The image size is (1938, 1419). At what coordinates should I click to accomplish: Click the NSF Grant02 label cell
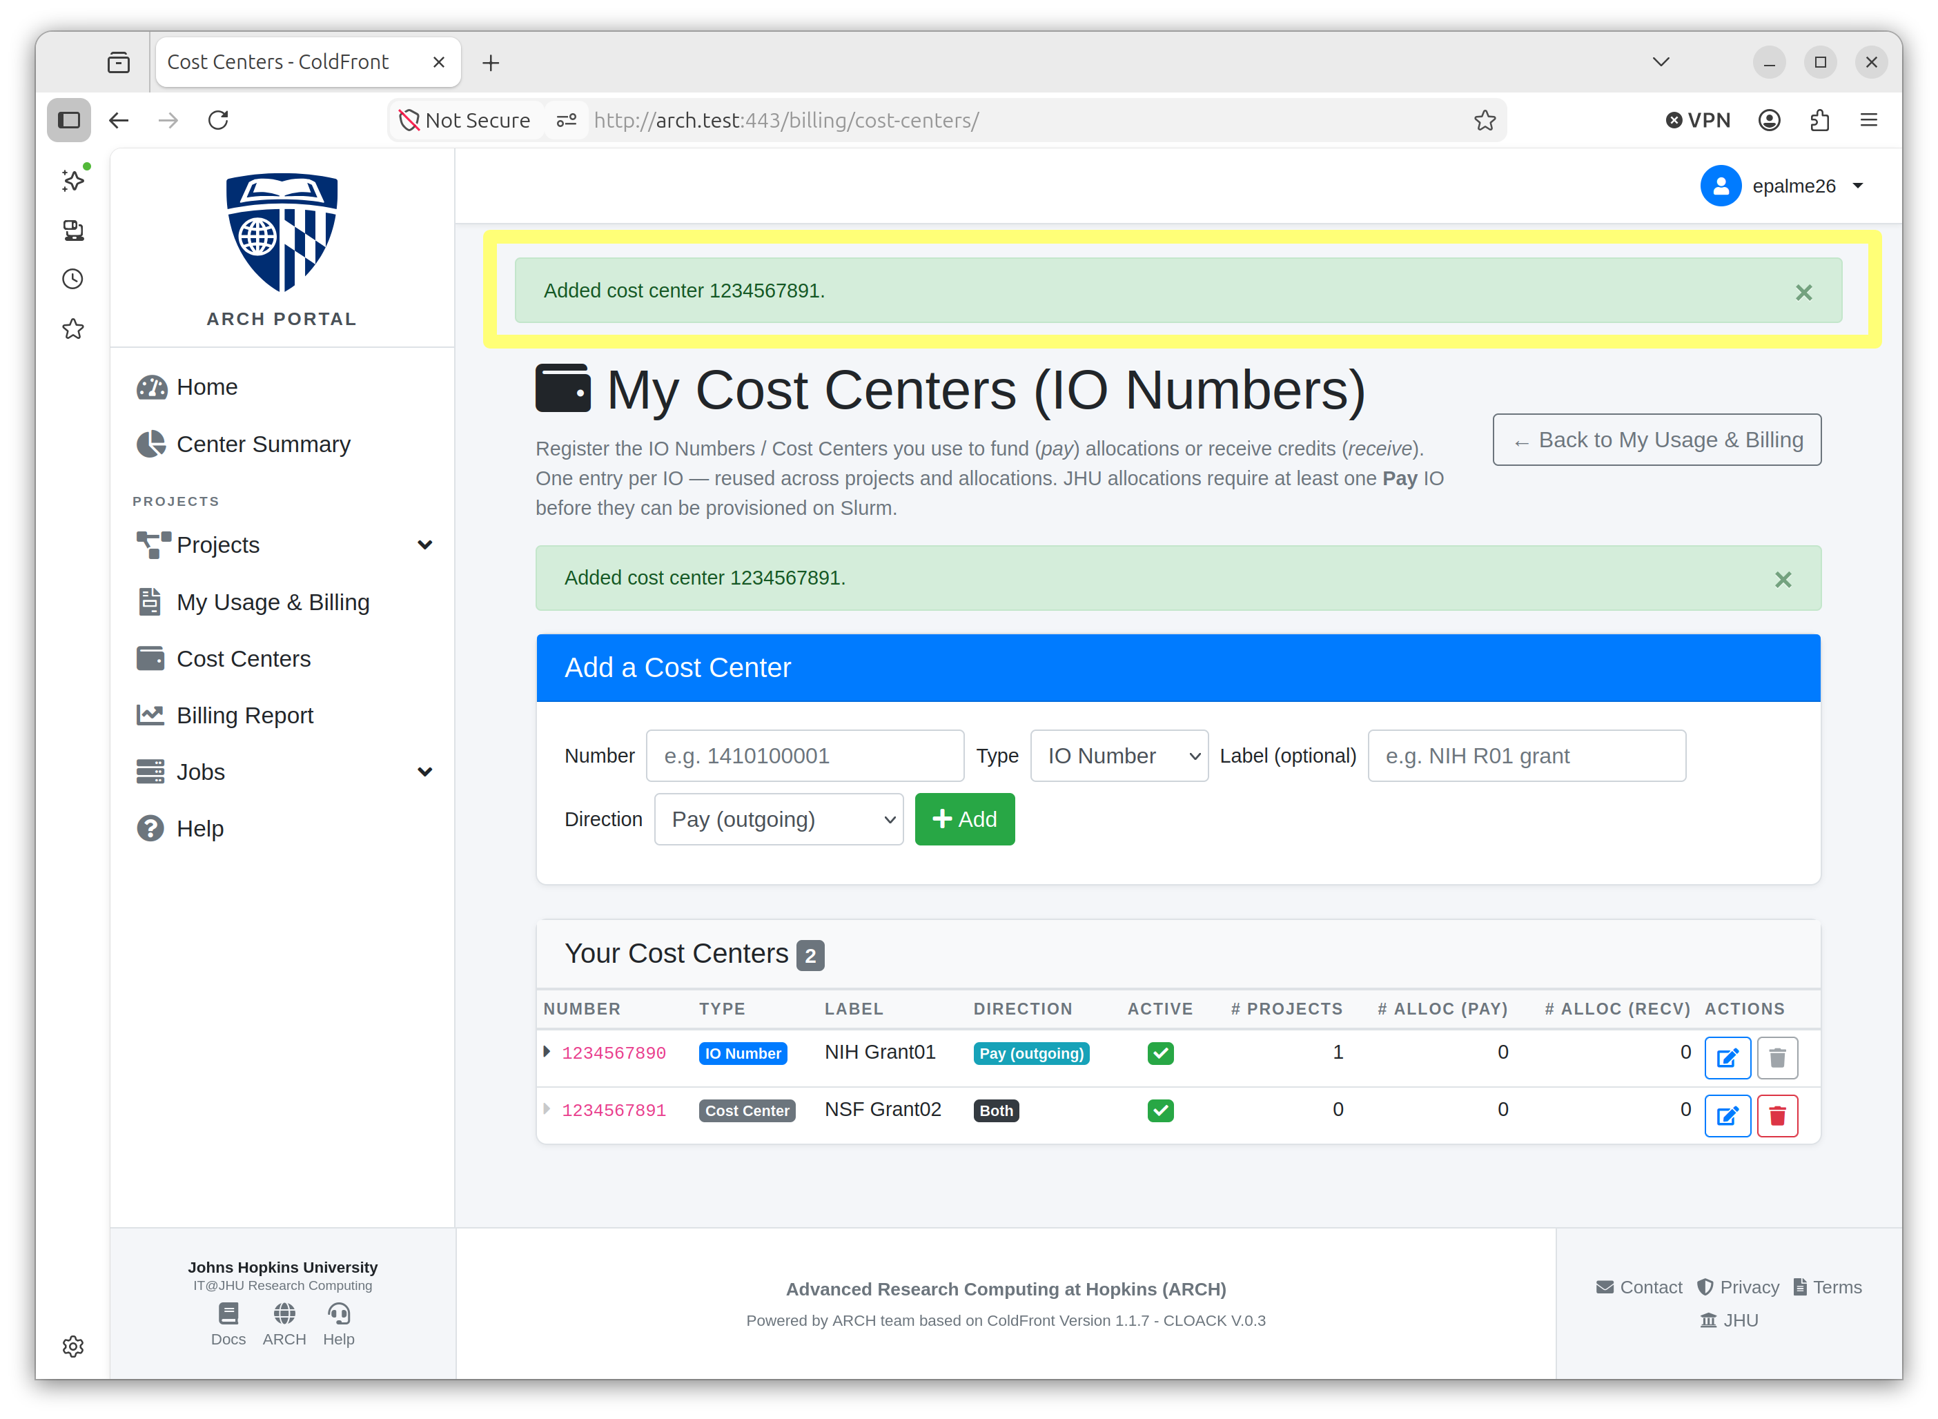pos(882,1110)
